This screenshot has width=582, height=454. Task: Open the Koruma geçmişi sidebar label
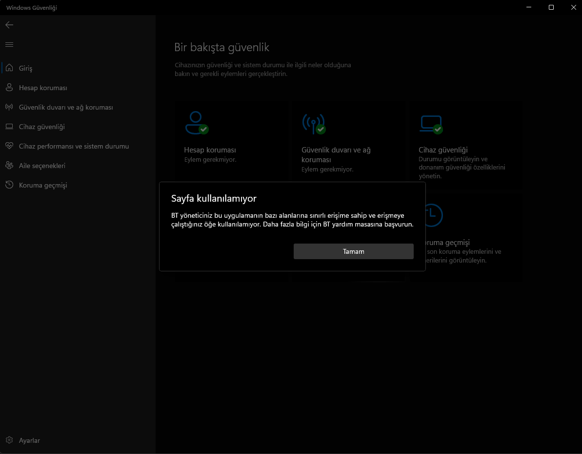point(43,185)
